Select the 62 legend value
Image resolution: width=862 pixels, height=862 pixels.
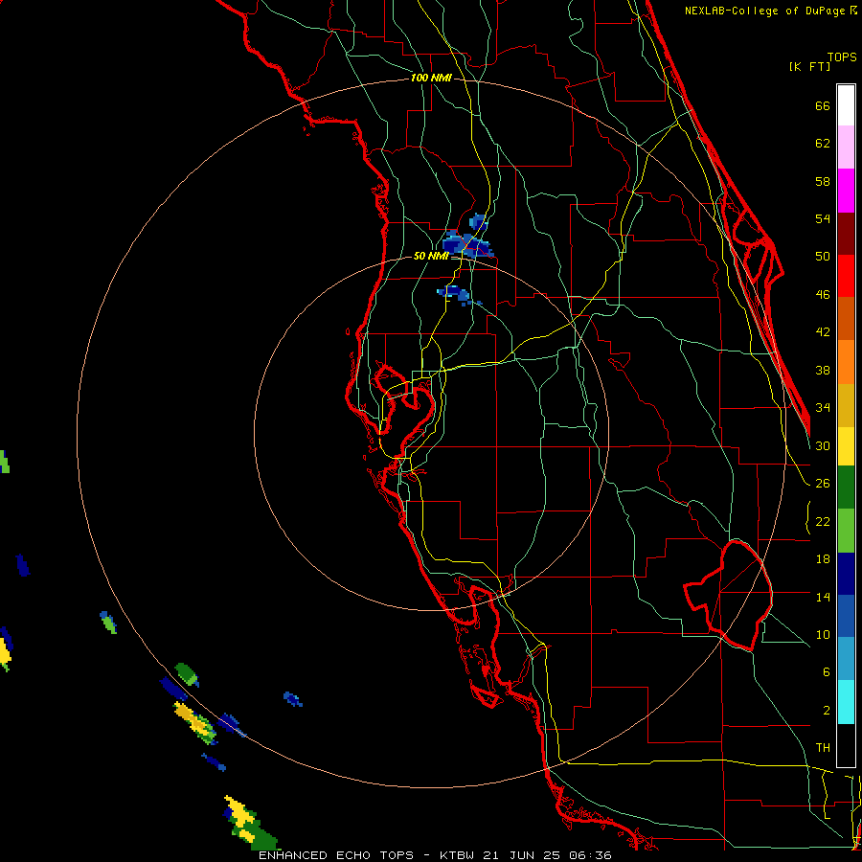coord(823,144)
